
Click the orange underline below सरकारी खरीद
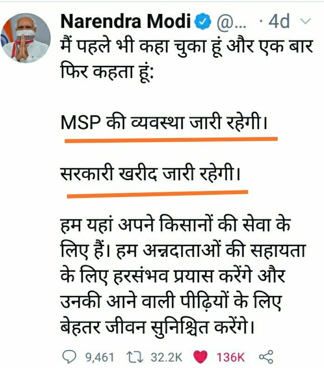pos(157,194)
